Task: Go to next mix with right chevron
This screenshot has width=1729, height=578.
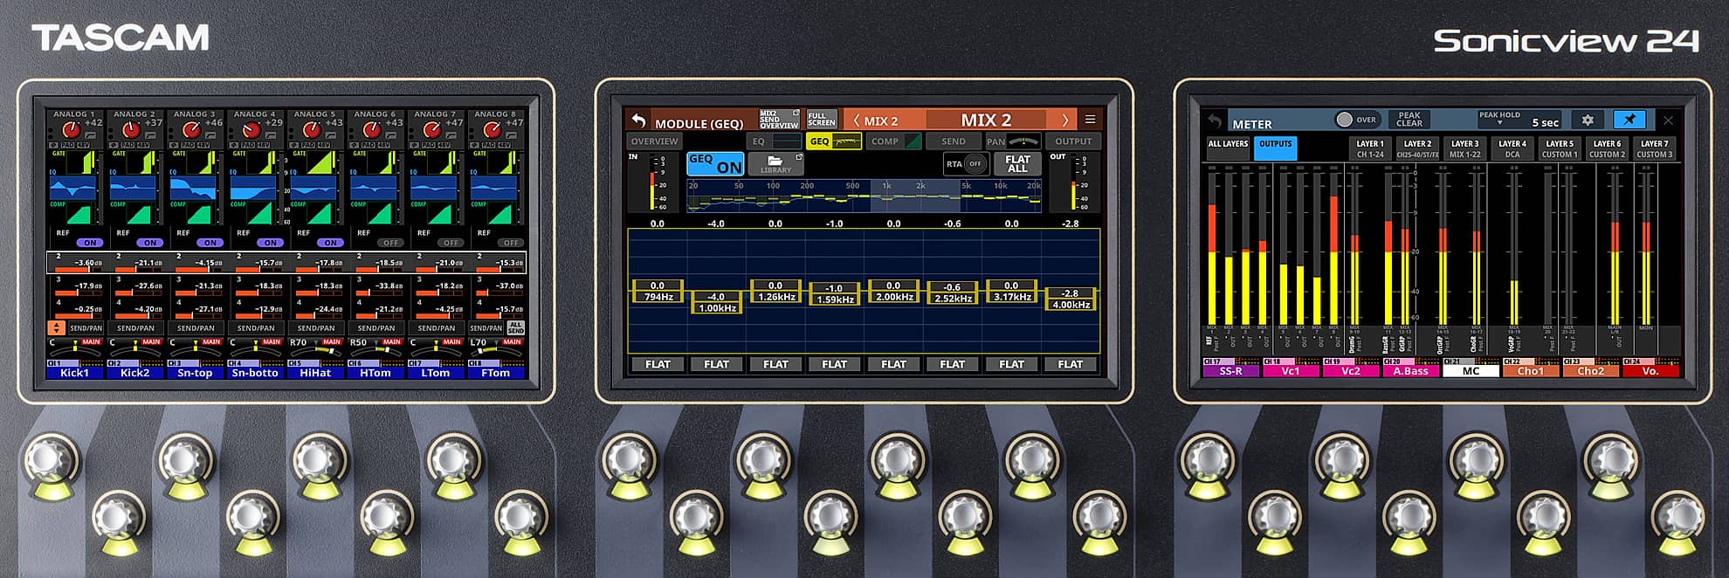Action: pos(1064,120)
